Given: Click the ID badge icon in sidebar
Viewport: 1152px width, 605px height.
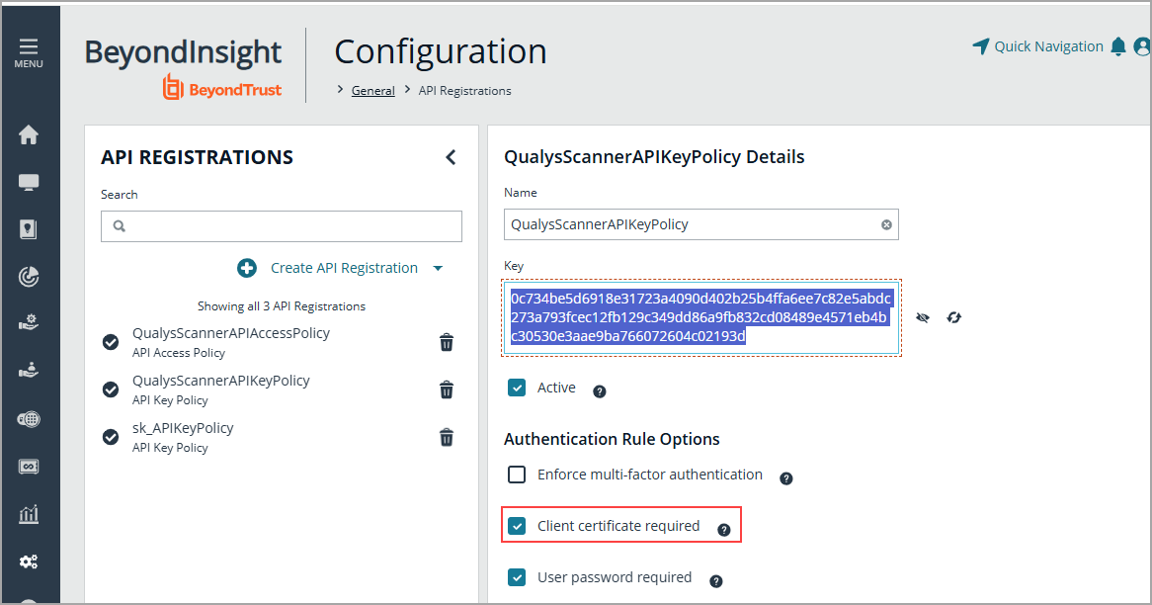Looking at the screenshot, I should point(30,229).
